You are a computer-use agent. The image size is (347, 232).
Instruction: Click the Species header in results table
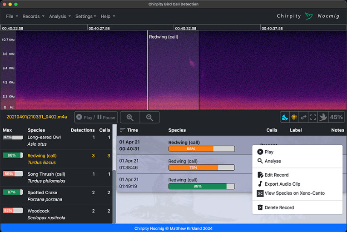(x=177, y=130)
